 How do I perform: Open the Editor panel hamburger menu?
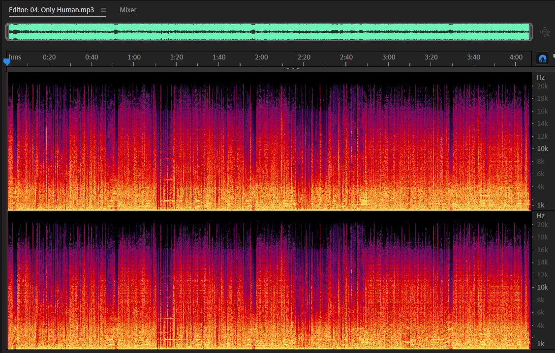click(104, 10)
